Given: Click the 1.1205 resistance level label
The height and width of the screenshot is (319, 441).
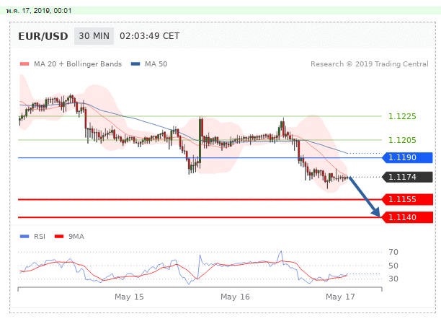Looking at the screenshot, I should click(402, 140).
